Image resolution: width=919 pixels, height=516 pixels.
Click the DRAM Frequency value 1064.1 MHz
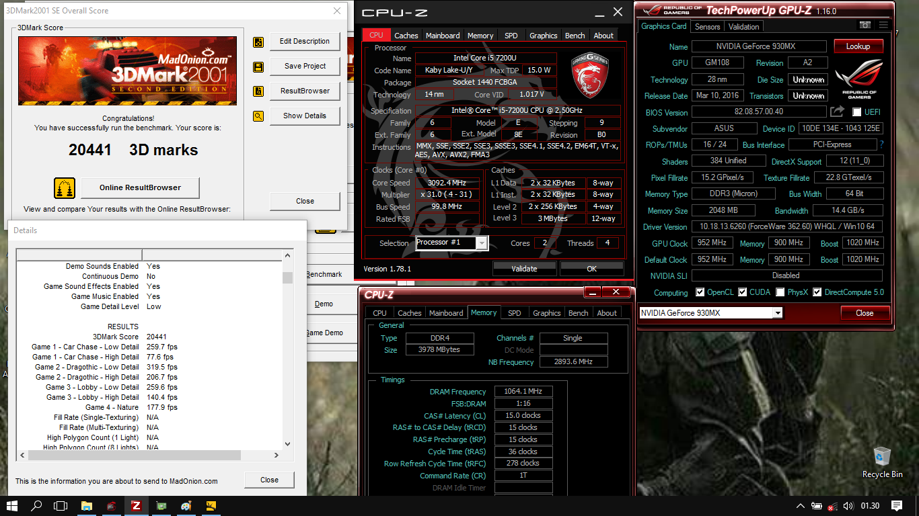tap(523, 392)
